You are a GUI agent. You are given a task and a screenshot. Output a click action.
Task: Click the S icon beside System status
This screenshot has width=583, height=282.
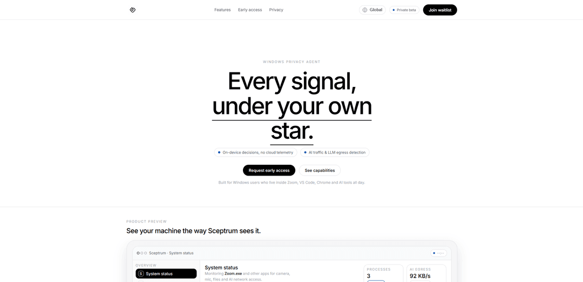pos(141,274)
